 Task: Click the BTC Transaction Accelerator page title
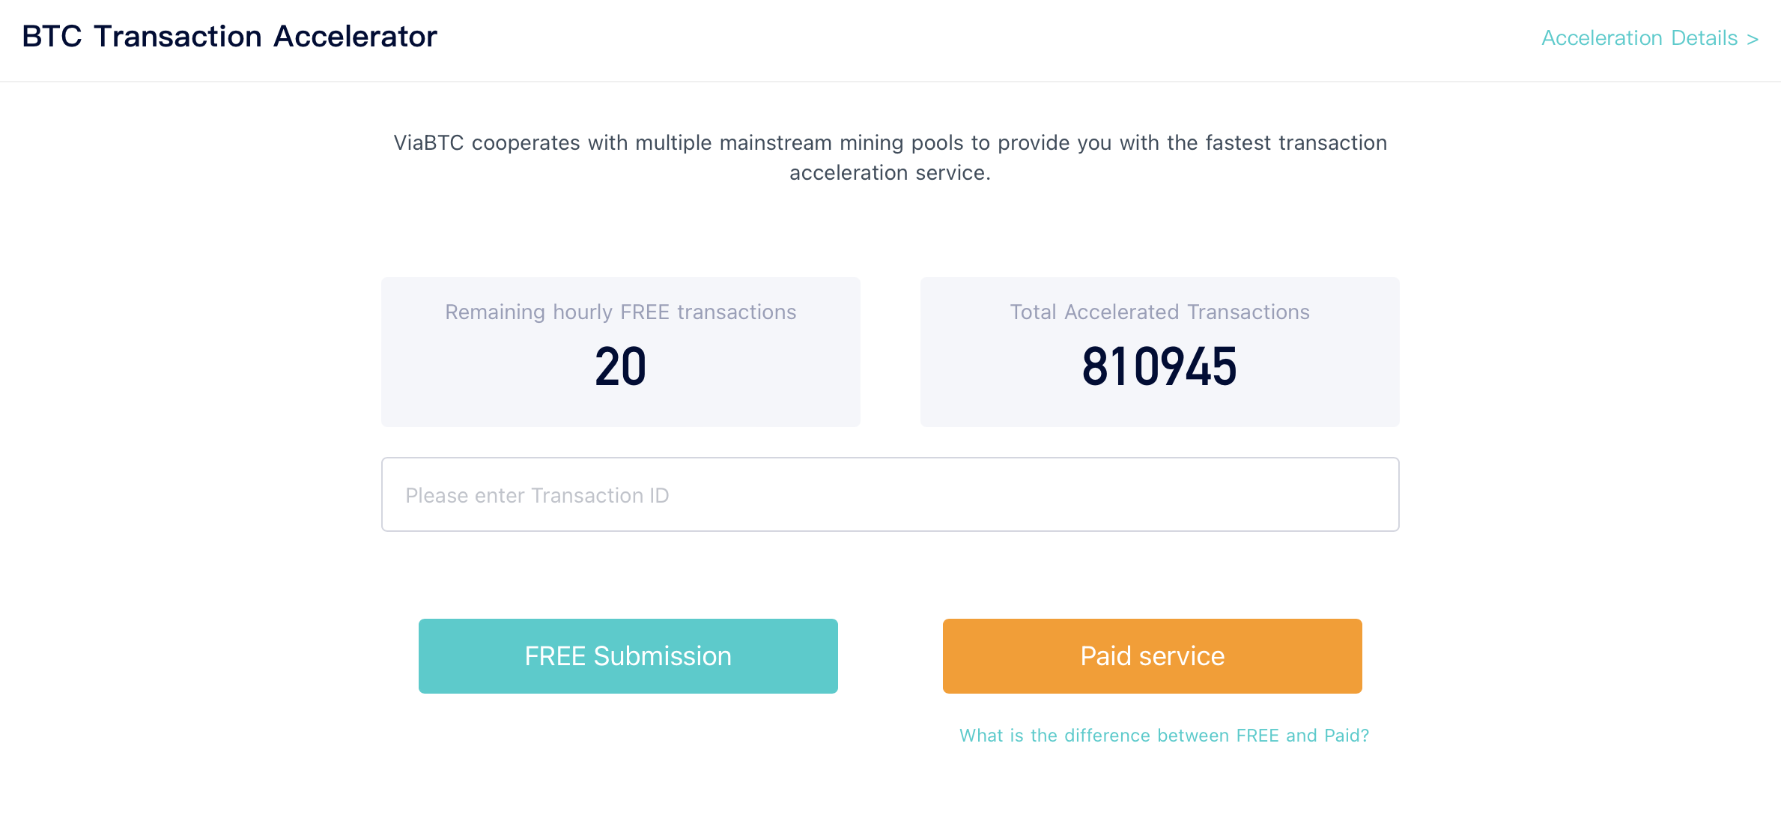pos(229,37)
